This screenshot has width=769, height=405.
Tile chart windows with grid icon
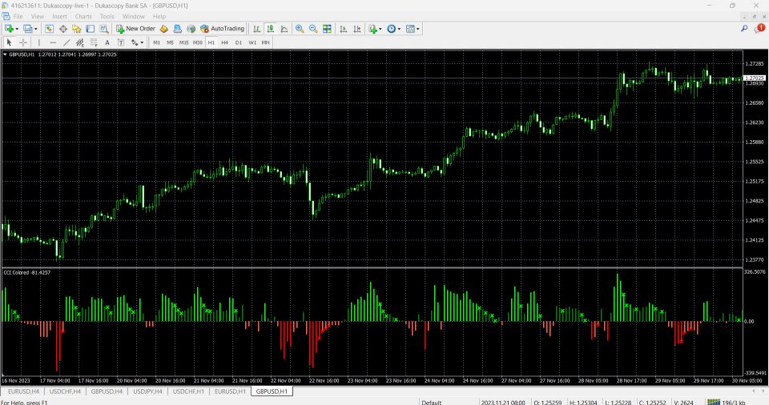pyautogui.click(x=327, y=29)
